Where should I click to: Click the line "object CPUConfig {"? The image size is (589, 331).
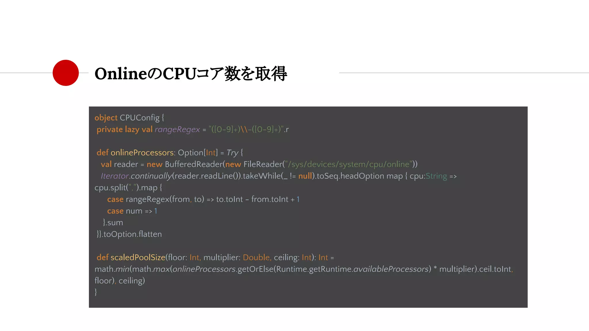pos(129,118)
